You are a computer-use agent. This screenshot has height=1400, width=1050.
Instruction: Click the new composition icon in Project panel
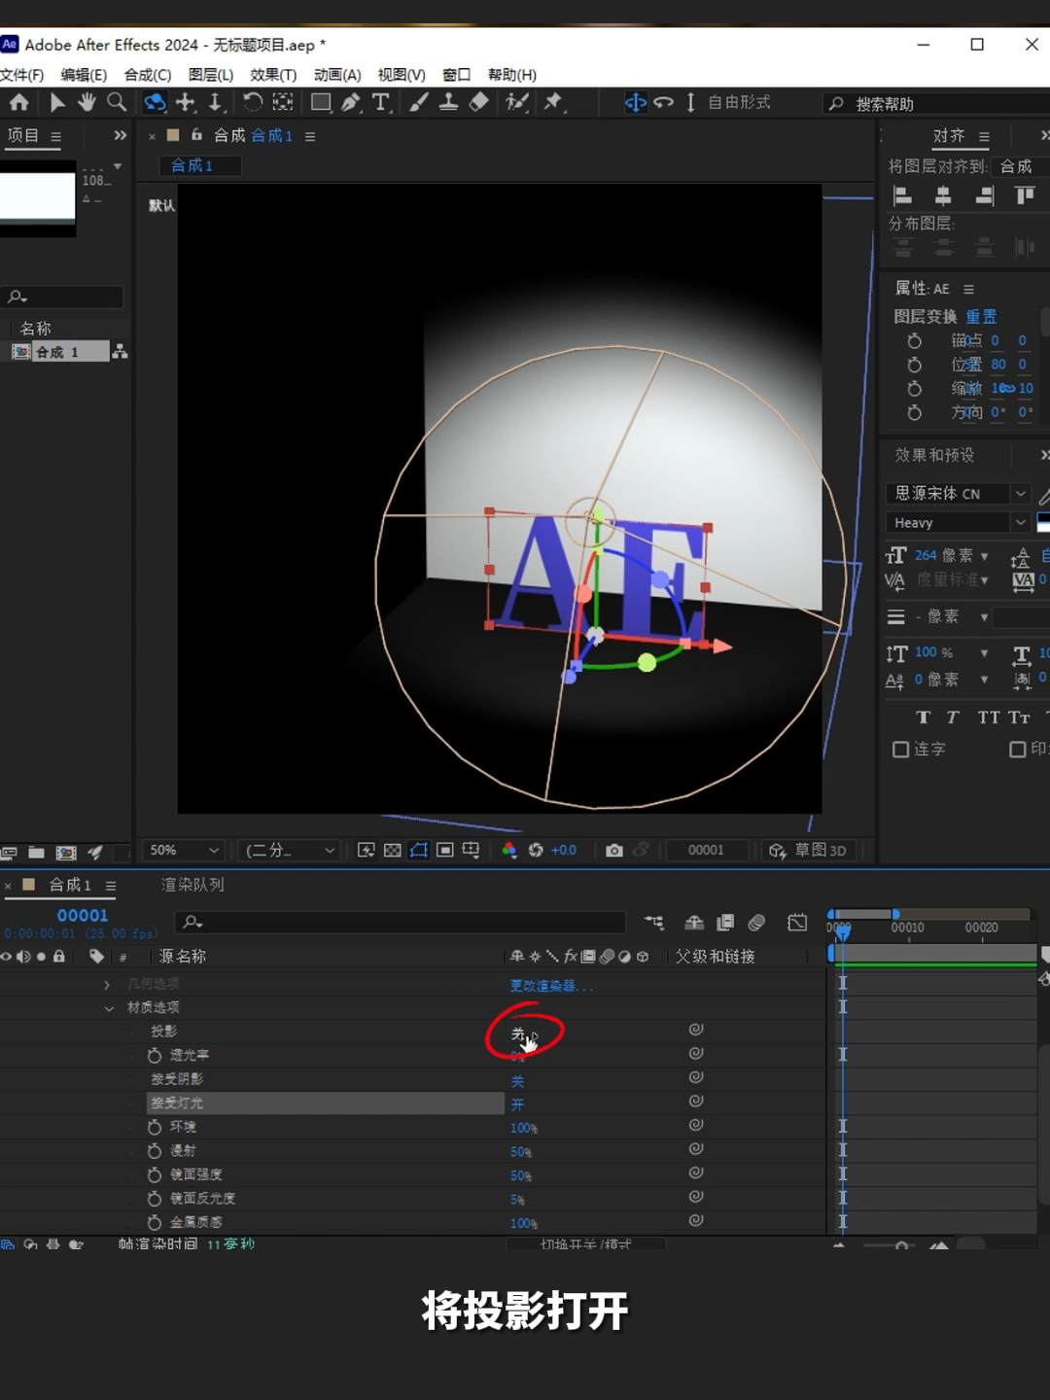point(66,853)
